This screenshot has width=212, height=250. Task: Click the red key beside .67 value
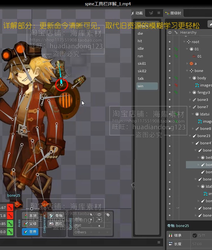pyautogui.click(x=10, y=208)
